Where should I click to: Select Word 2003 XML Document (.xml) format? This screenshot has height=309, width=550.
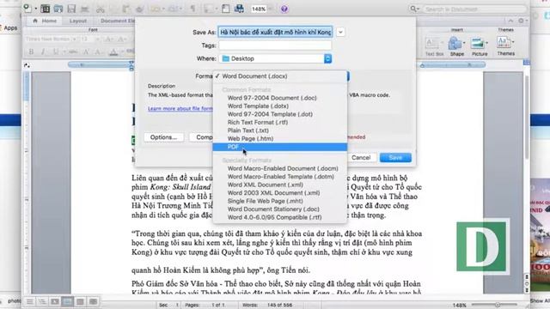click(280, 192)
